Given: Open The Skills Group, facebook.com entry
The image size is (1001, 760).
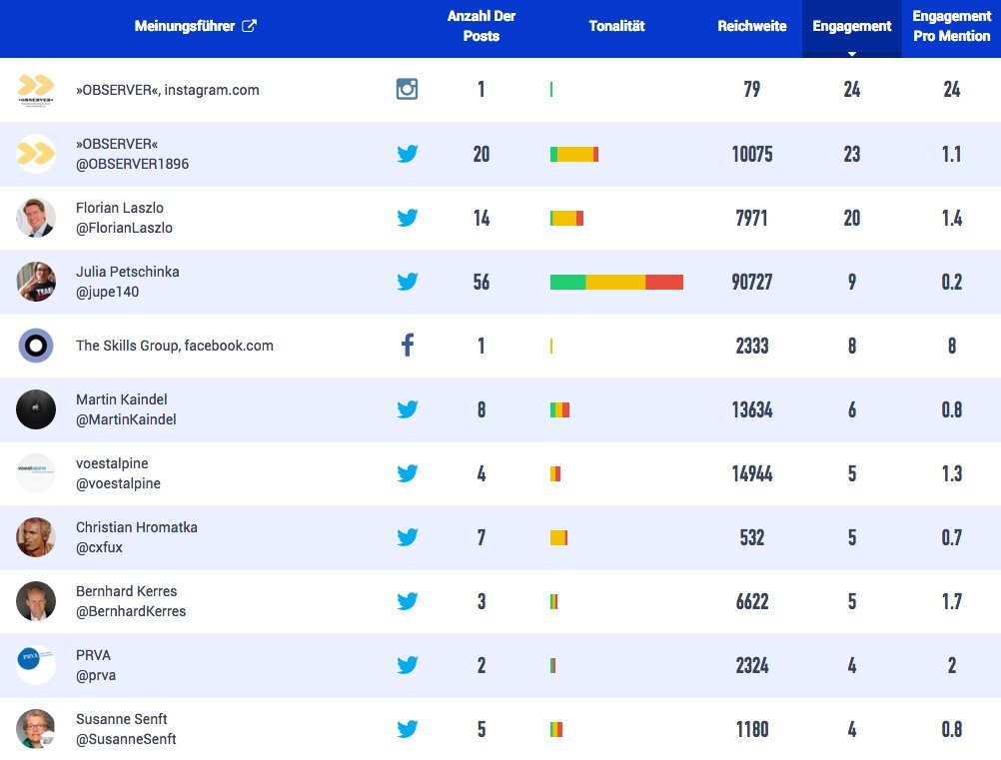Looking at the screenshot, I should pos(174,346).
